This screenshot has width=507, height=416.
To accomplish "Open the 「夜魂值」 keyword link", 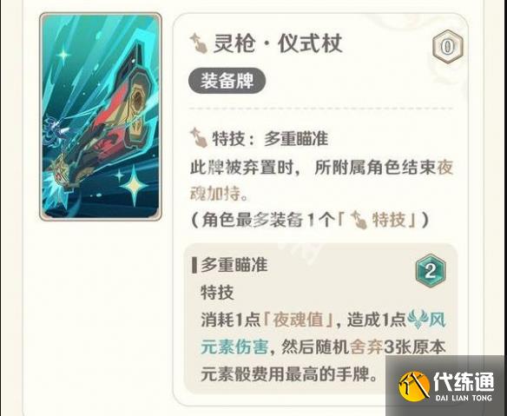I will tap(299, 320).
